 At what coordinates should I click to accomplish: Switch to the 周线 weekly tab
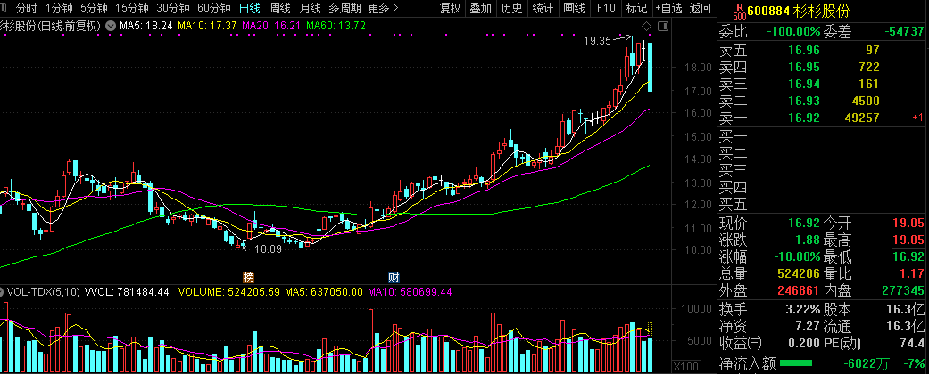point(279,8)
